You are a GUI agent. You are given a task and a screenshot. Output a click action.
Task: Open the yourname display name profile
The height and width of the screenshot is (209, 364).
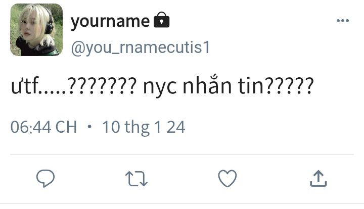point(110,21)
